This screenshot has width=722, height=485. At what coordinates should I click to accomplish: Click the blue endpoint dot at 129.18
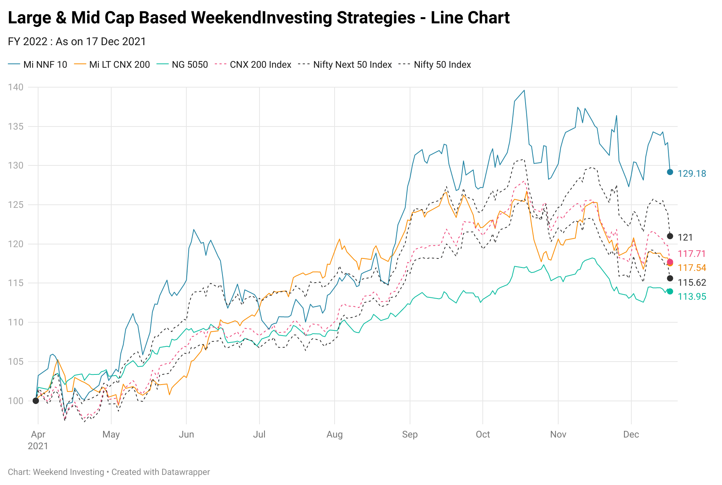point(670,172)
